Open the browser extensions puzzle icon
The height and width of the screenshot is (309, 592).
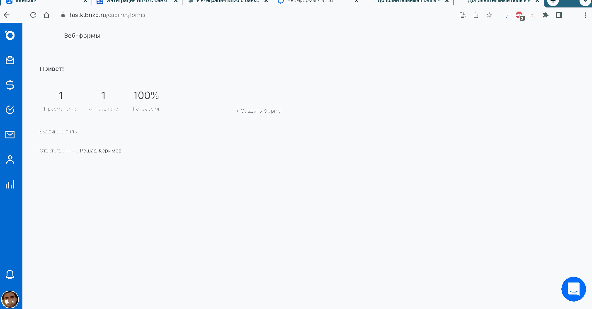[x=546, y=15]
